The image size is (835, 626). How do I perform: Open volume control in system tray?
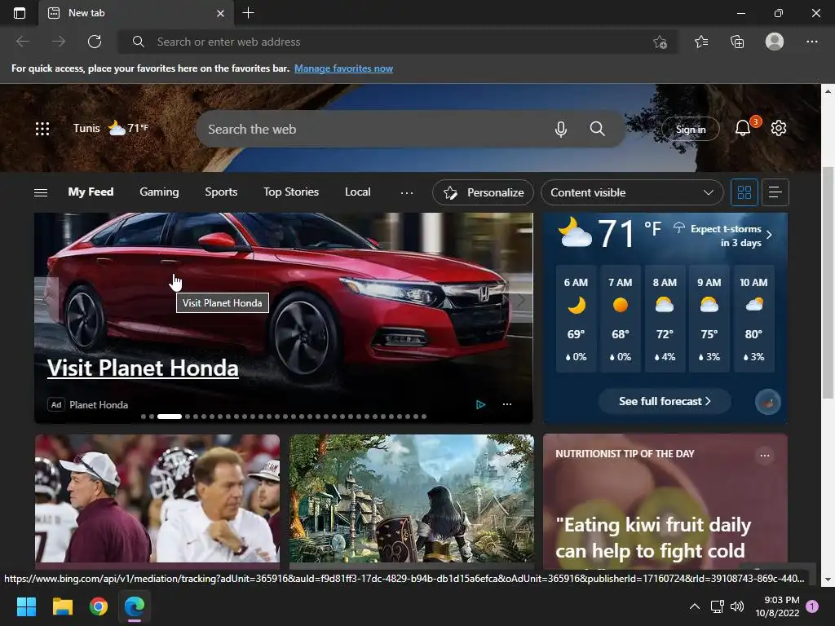737,606
